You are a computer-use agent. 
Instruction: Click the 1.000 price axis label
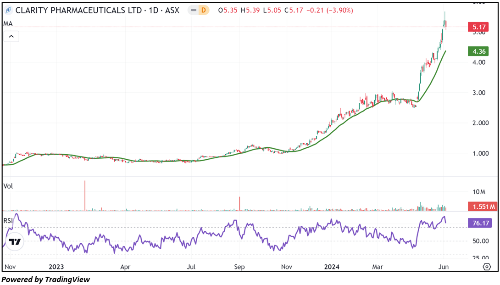point(481,153)
